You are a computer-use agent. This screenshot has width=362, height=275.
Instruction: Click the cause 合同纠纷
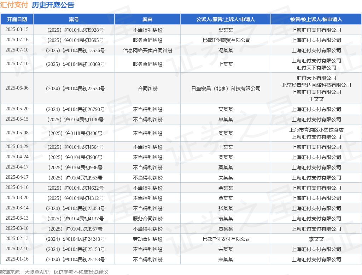point(147,89)
